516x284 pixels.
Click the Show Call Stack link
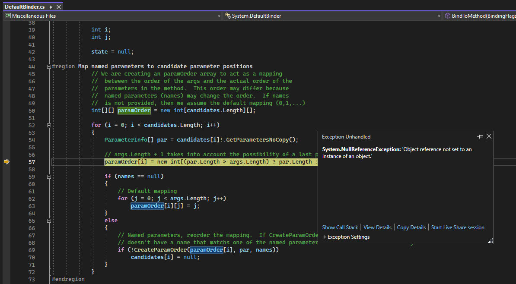(340, 227)
